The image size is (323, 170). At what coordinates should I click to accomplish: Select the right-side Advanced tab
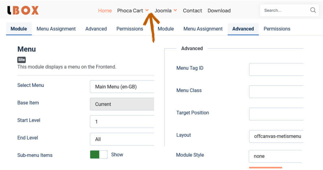point(243,29)
